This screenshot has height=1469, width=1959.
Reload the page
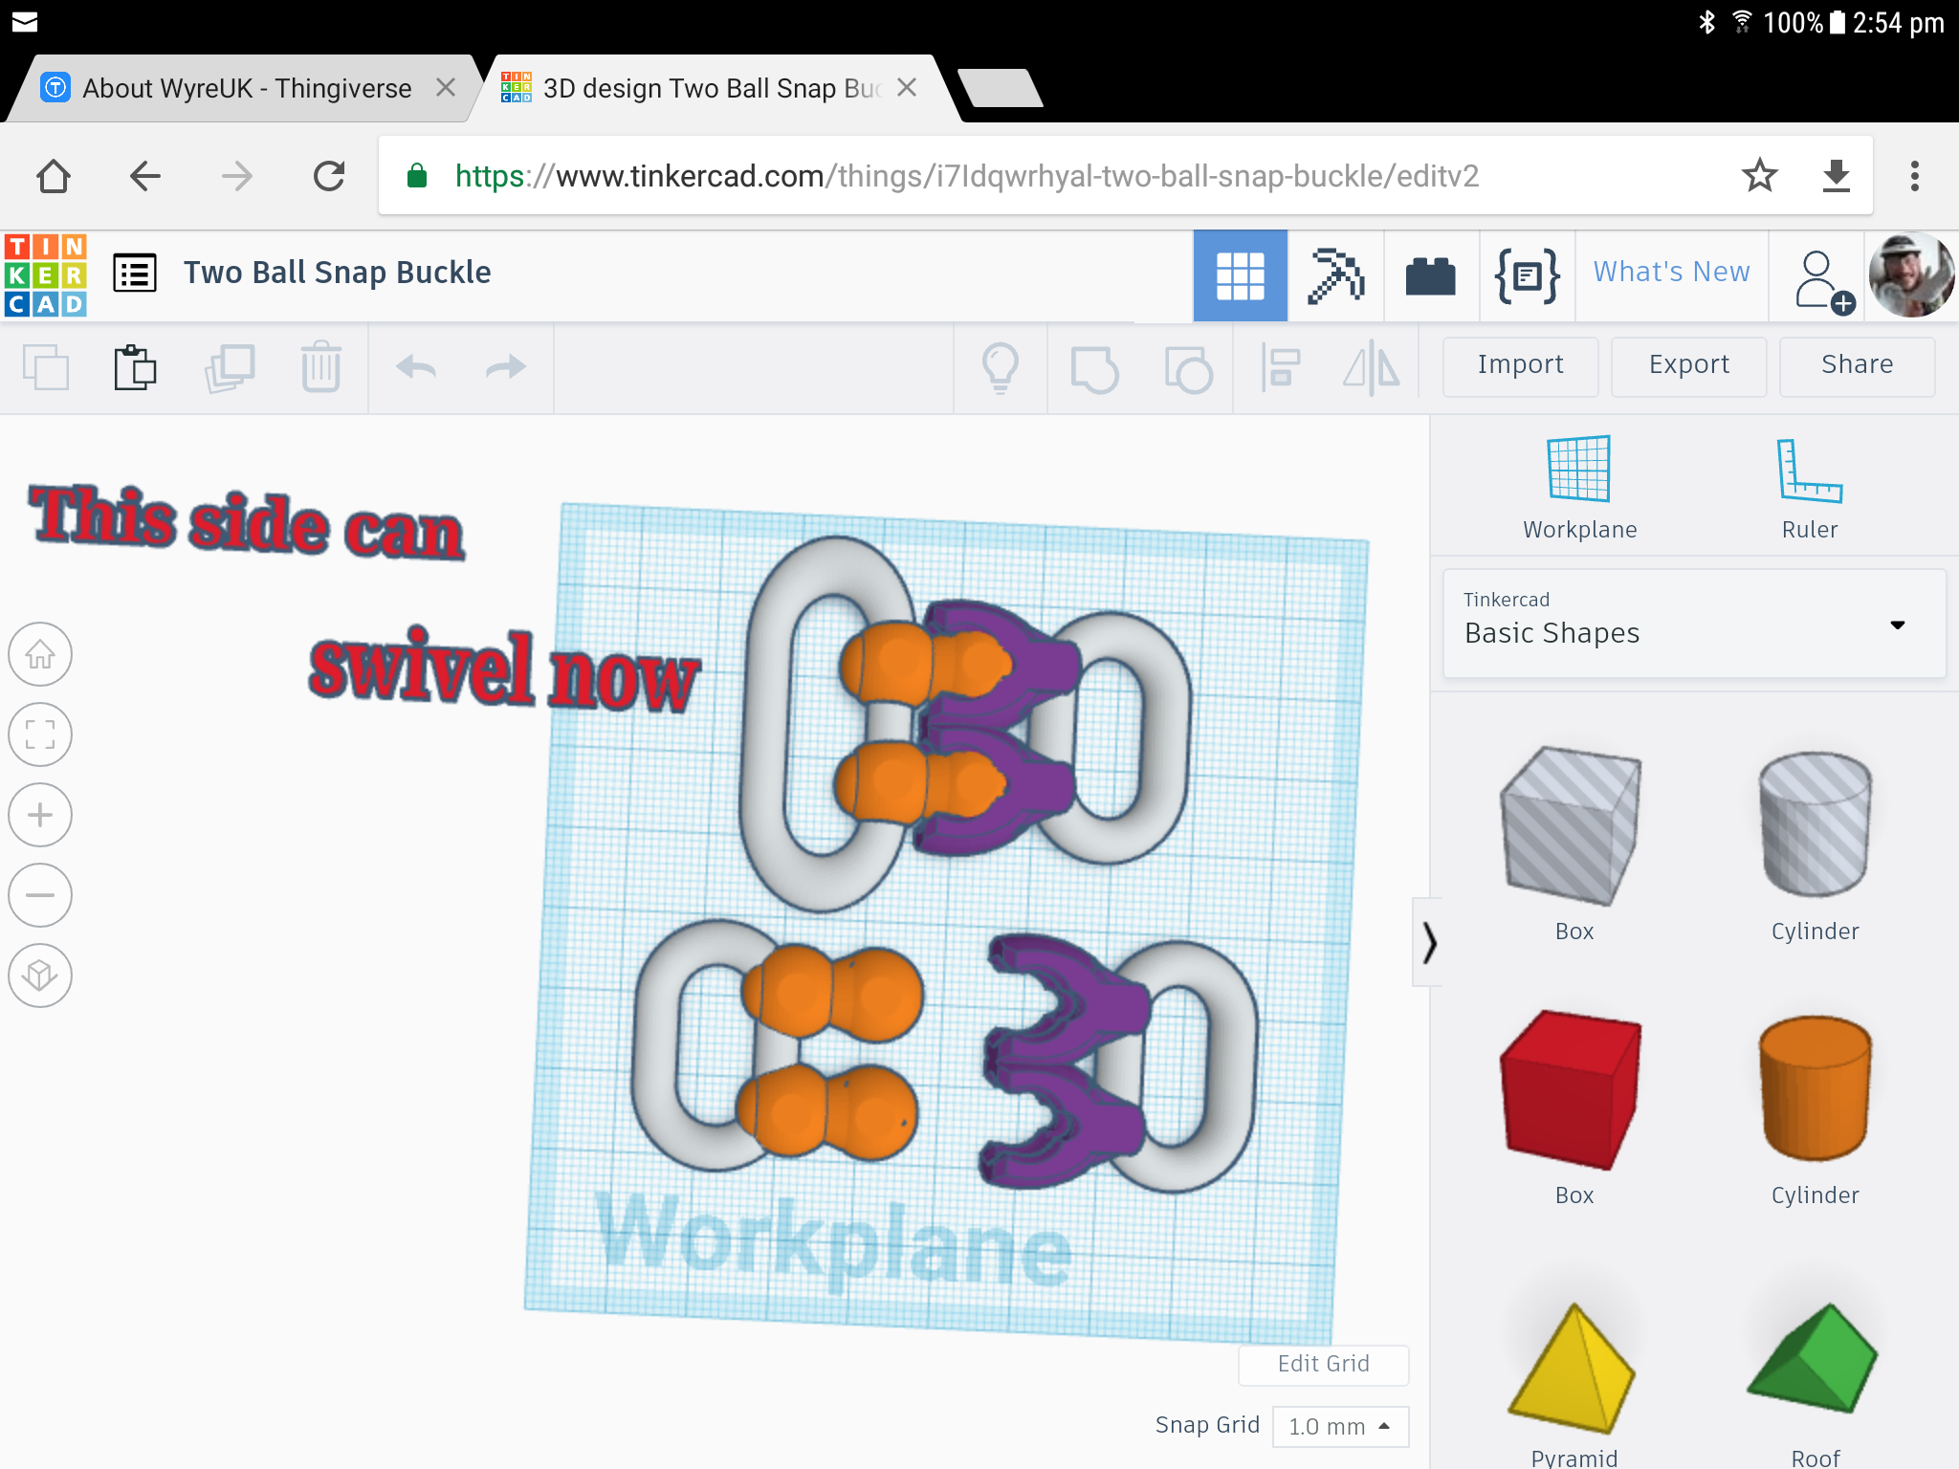329,176
